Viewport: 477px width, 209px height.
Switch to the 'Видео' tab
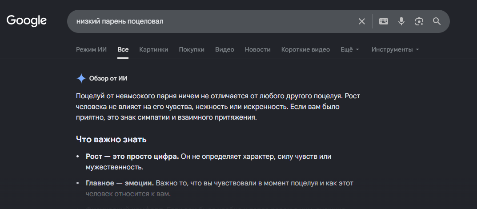click(x=224, y=50)
